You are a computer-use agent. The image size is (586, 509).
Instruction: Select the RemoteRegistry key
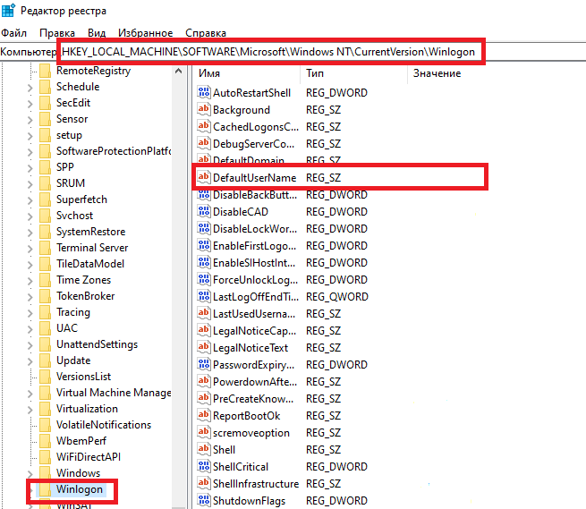[x=93, y=71]
